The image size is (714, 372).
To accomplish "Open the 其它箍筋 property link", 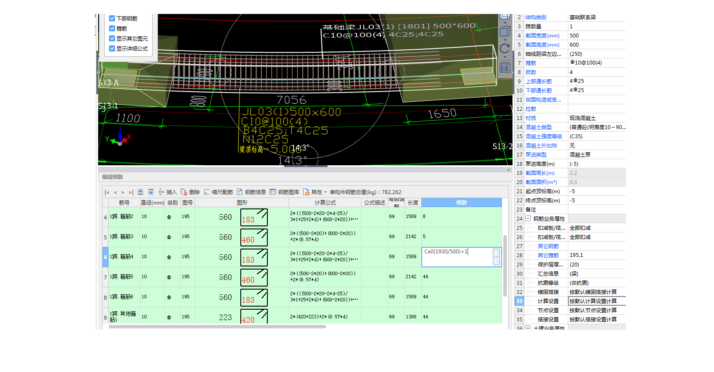I will (x=548, y=256).
